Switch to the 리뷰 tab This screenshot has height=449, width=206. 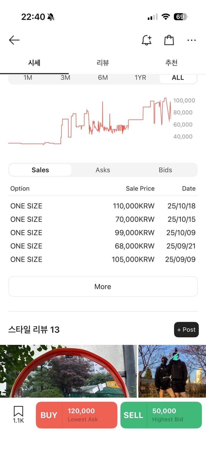[103, 63]
